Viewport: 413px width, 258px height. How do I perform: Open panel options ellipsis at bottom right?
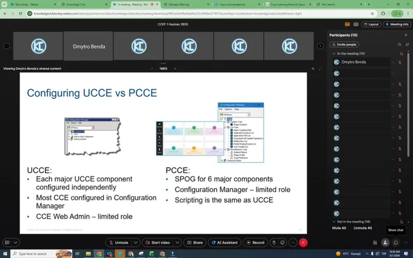(406, 242)
